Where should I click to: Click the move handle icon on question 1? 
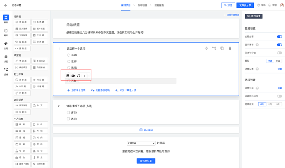tap(206, 48)
